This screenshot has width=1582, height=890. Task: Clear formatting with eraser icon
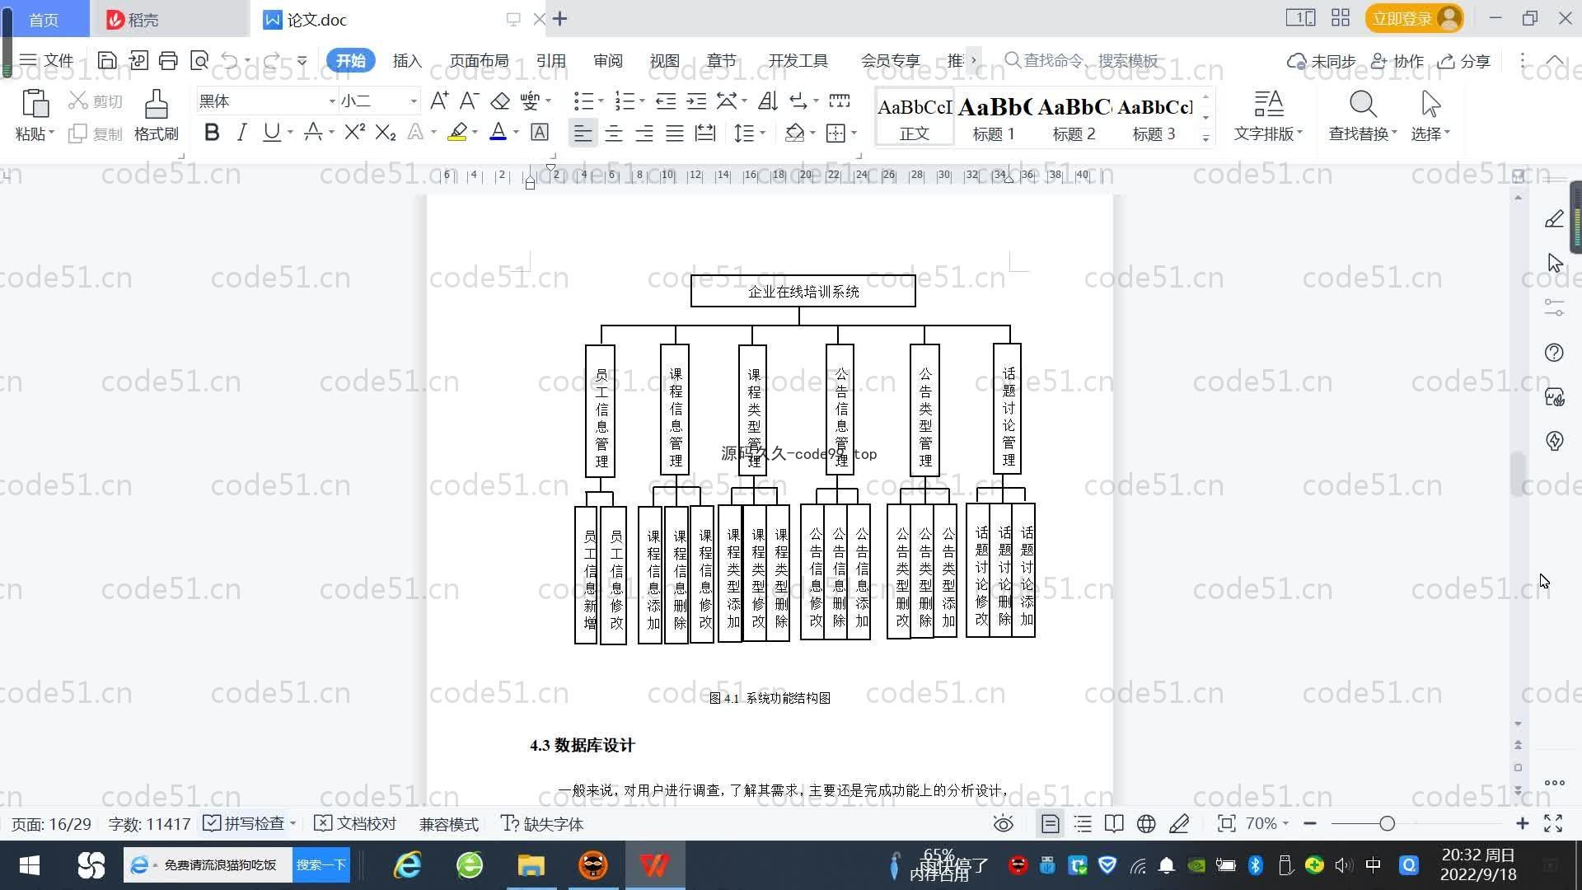coord(500,101)
